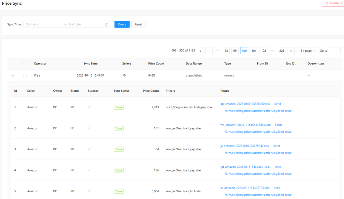This screenshot has height=199, width=344.
Task: Open feed-result link under ja_amazon file
Action: [x=258, y=153]
